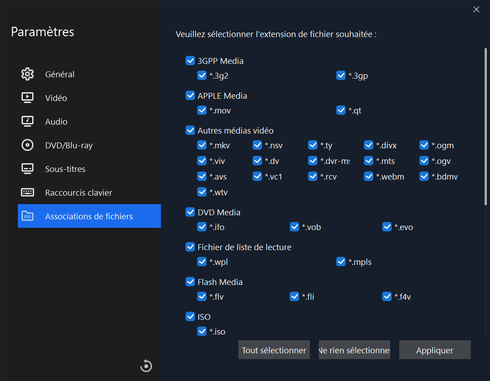Viewport: 490px width, 381px height.
Task: Uncheck the 3GPP Media group checkbox
Action: click(x=190, y=61)
